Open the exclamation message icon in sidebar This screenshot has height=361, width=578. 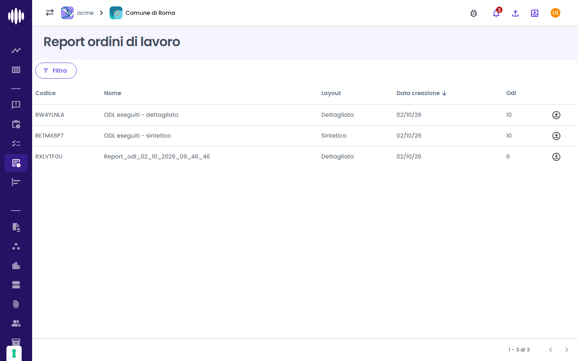click(x=16, y=105)
